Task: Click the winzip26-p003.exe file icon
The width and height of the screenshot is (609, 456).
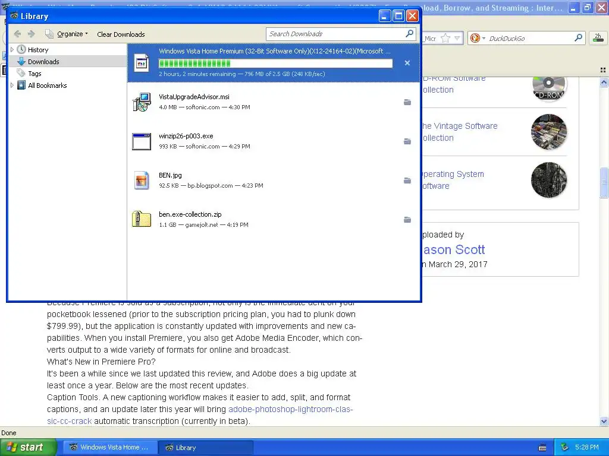Action: [142, 141]
